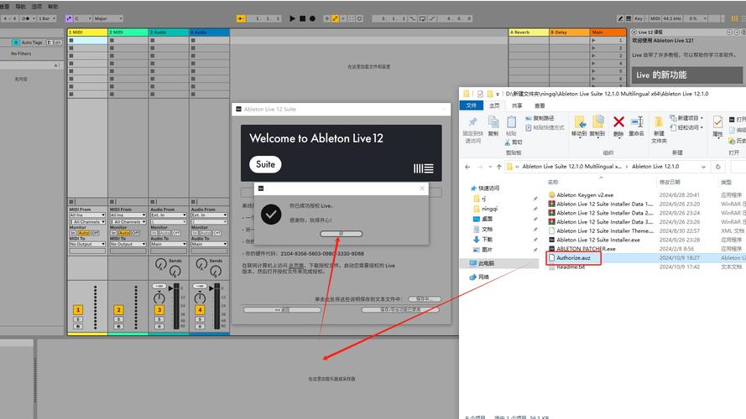Select the 3 Audio track header

(169, 33)
